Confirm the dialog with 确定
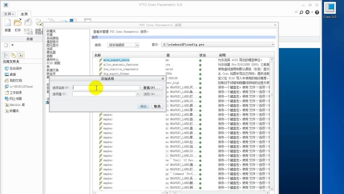Screen dimensions: 344x194 (x=143, y=106)
